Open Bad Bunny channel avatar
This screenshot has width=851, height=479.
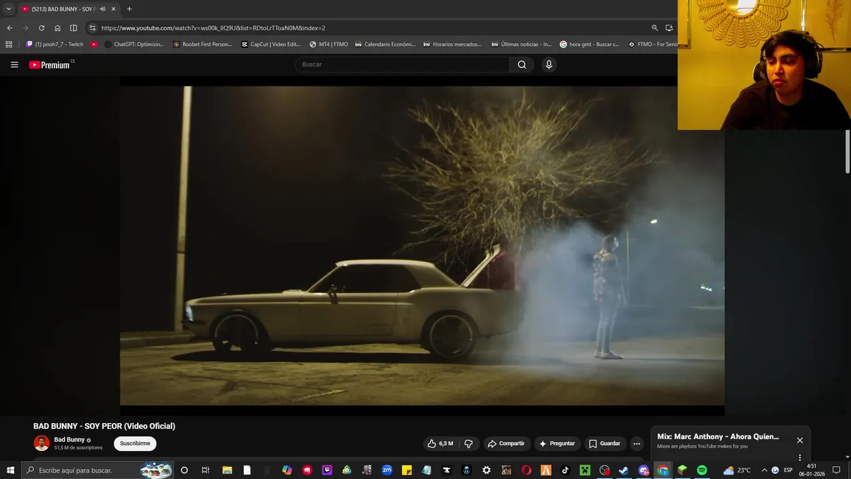point(41,443)
